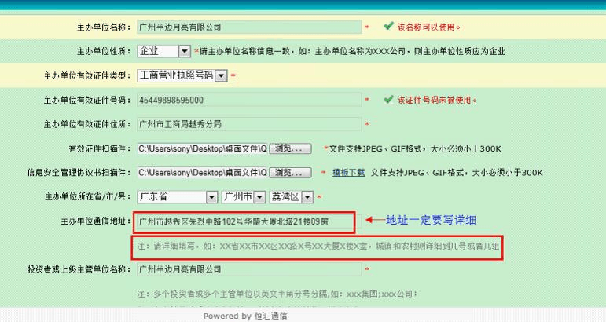Click green checkmark beside 该名称可以使用
This screenshot has width=606, height=322.
388,27
